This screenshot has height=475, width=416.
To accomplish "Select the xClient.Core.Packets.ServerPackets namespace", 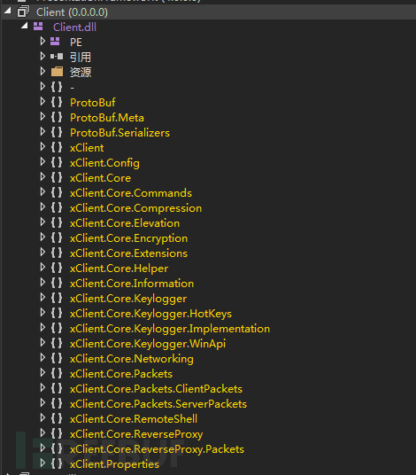I will pos(158,404).
